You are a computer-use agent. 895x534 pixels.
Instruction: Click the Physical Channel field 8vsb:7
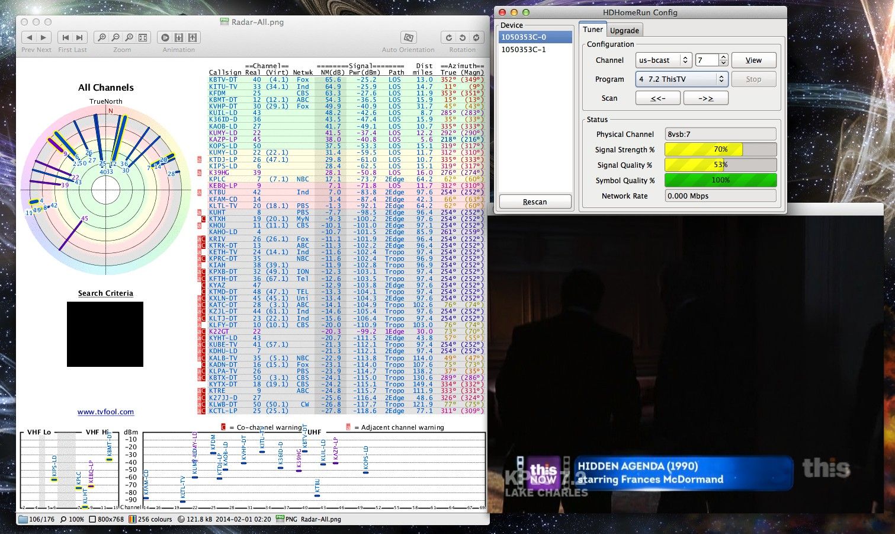click(720, 134)
